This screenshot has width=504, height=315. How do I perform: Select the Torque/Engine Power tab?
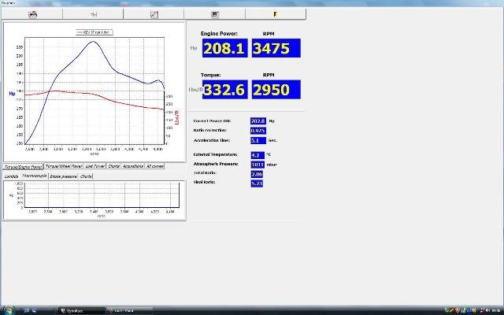tap(24, 166)
